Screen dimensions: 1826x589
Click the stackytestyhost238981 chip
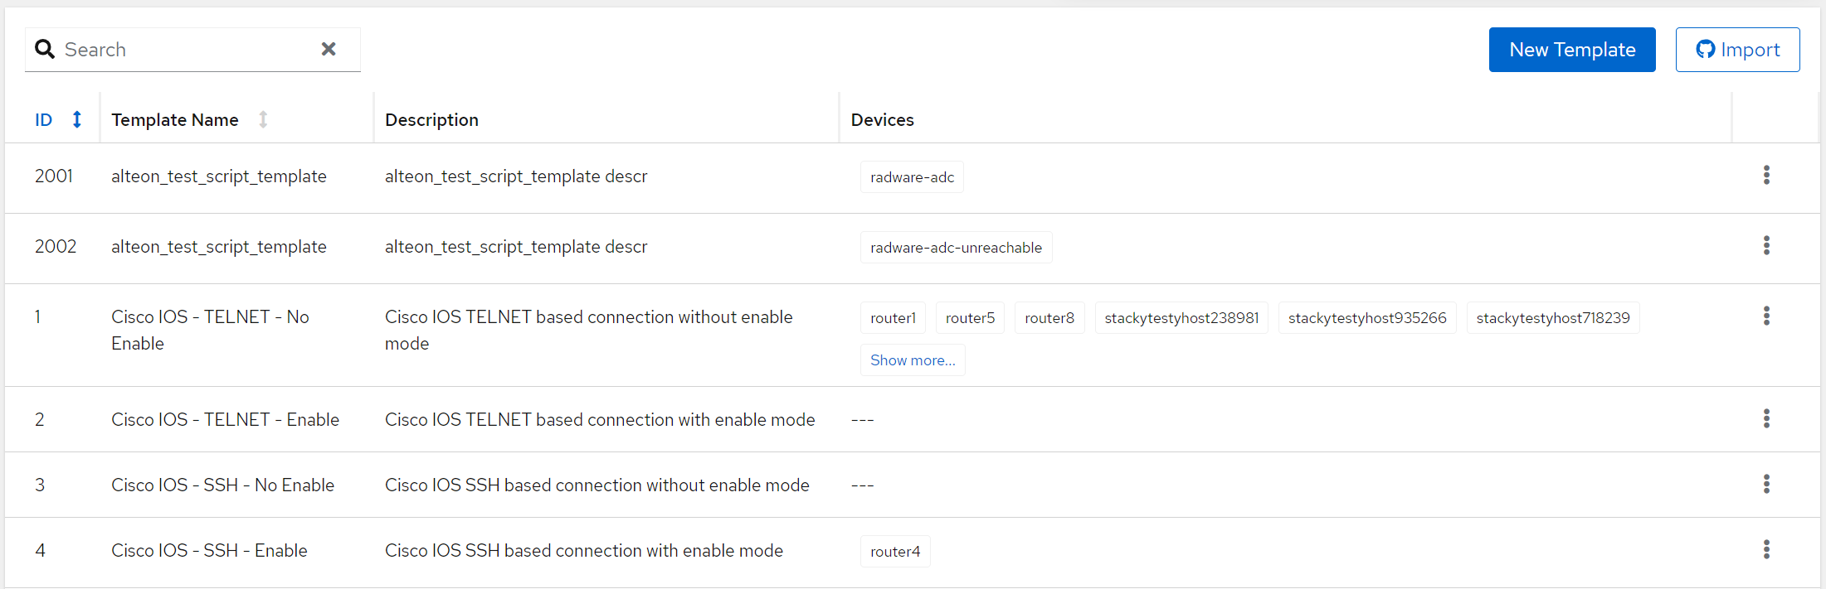pos(1181,318)
